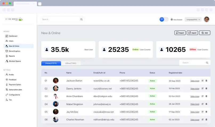The width and height of the screenshot is (215, 127).
Task: Delete Danny Jenkins using trash icon
Action: click(206, 88)
